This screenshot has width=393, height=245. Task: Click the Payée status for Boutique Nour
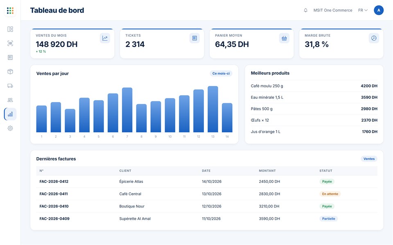point(327,206)
